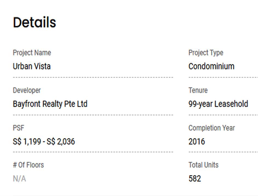Image resolution: width=258 pixels, height=196 pixels.
Task: Click the # Of Floors label
Action: (x=28, y=165)
